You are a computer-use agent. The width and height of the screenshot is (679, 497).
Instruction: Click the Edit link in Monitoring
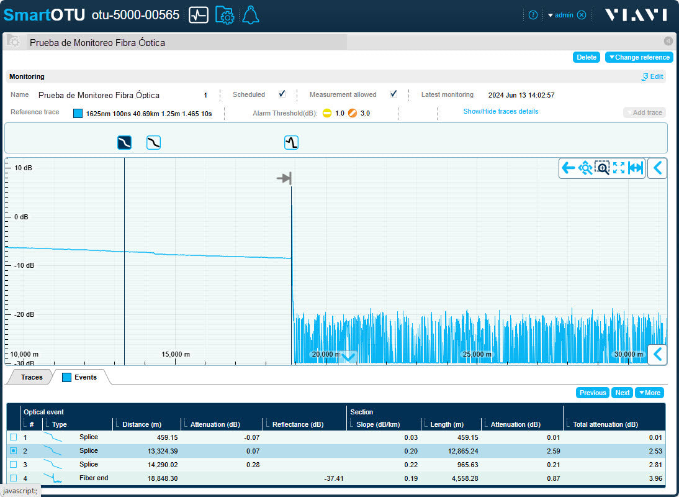pos(652,76)
